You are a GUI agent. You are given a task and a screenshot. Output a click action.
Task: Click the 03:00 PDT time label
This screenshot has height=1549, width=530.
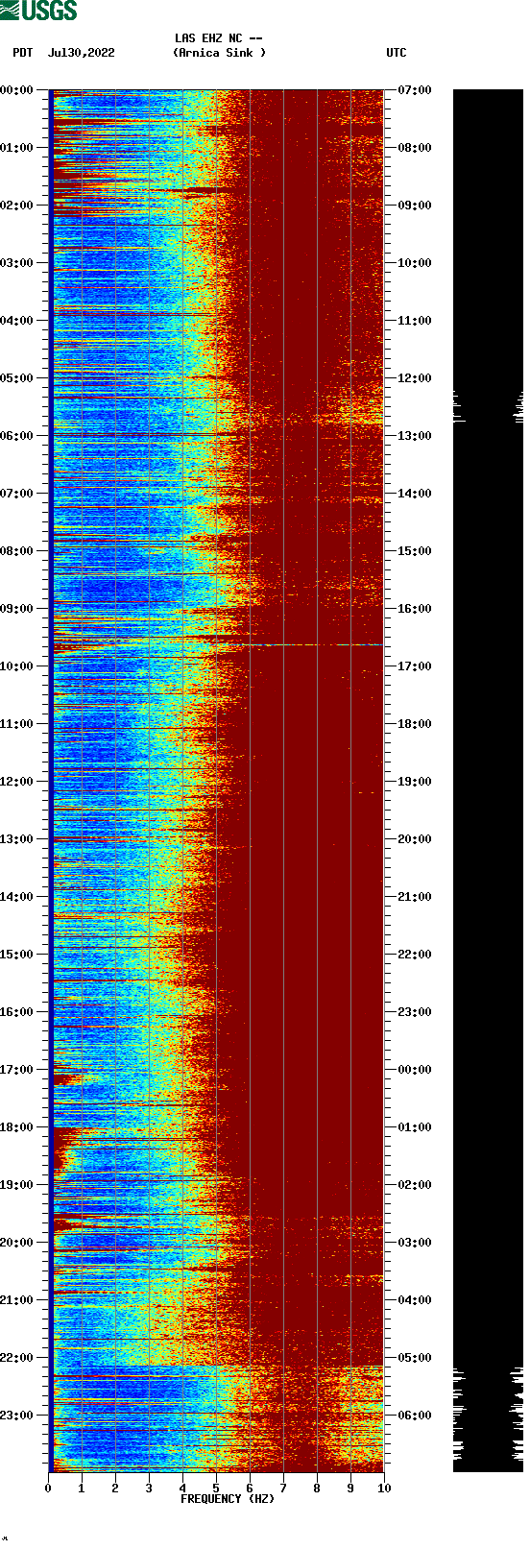pyautogui.click(x=16, y=263)
